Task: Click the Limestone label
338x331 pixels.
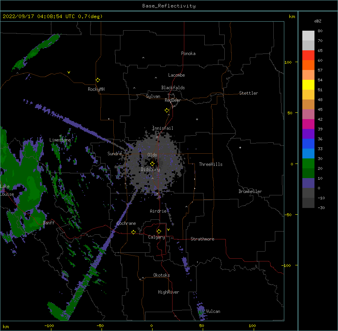Action: tap(60, 140)
